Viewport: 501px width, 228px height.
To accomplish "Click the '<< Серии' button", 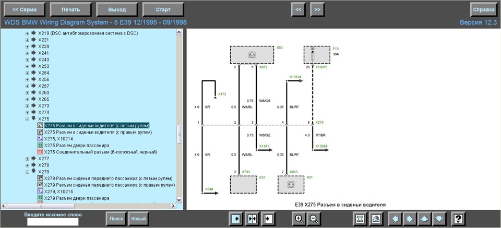I will tap(25, 9).
